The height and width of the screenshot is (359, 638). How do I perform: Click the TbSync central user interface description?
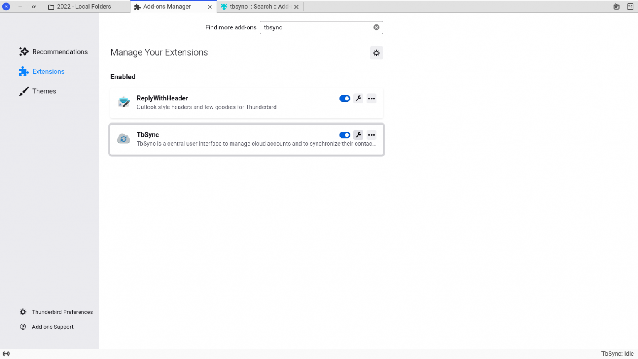click(x=256, y=144)
